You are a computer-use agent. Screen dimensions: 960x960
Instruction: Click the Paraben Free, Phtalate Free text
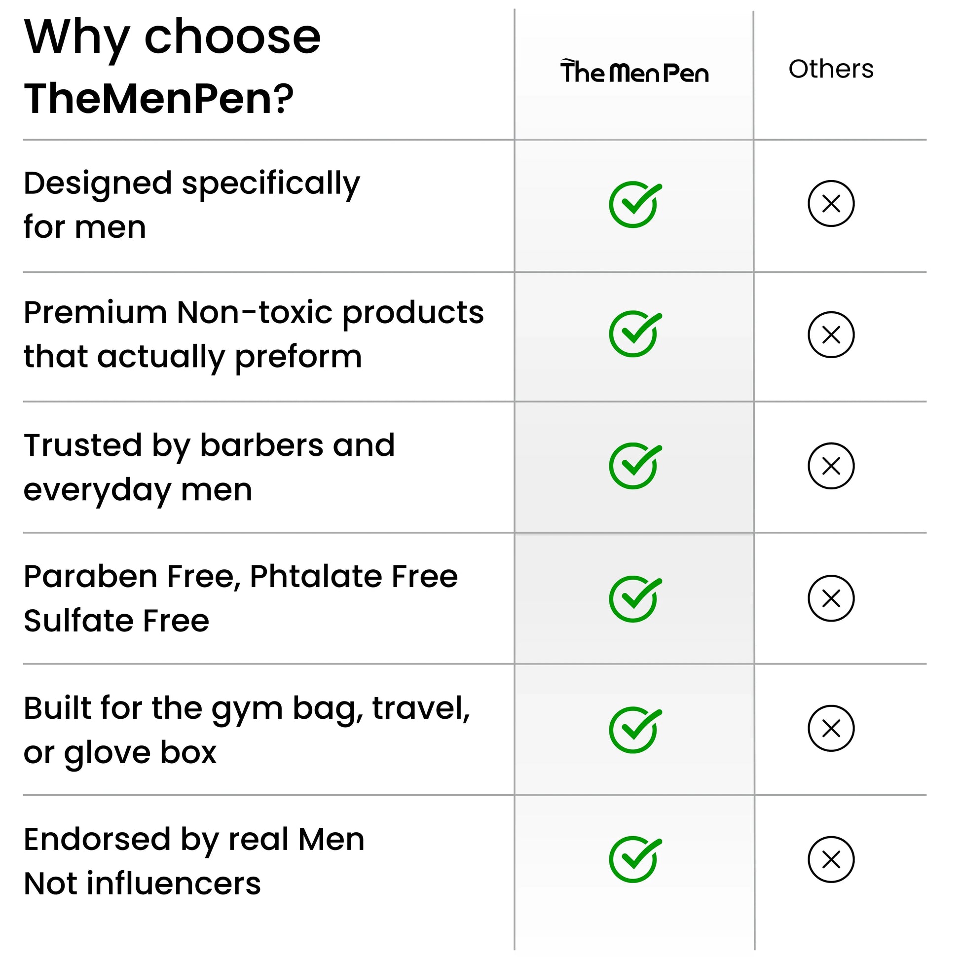pyautogui.click(x=241, y=577)
